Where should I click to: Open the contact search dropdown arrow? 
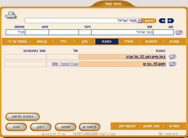[139, 21]
